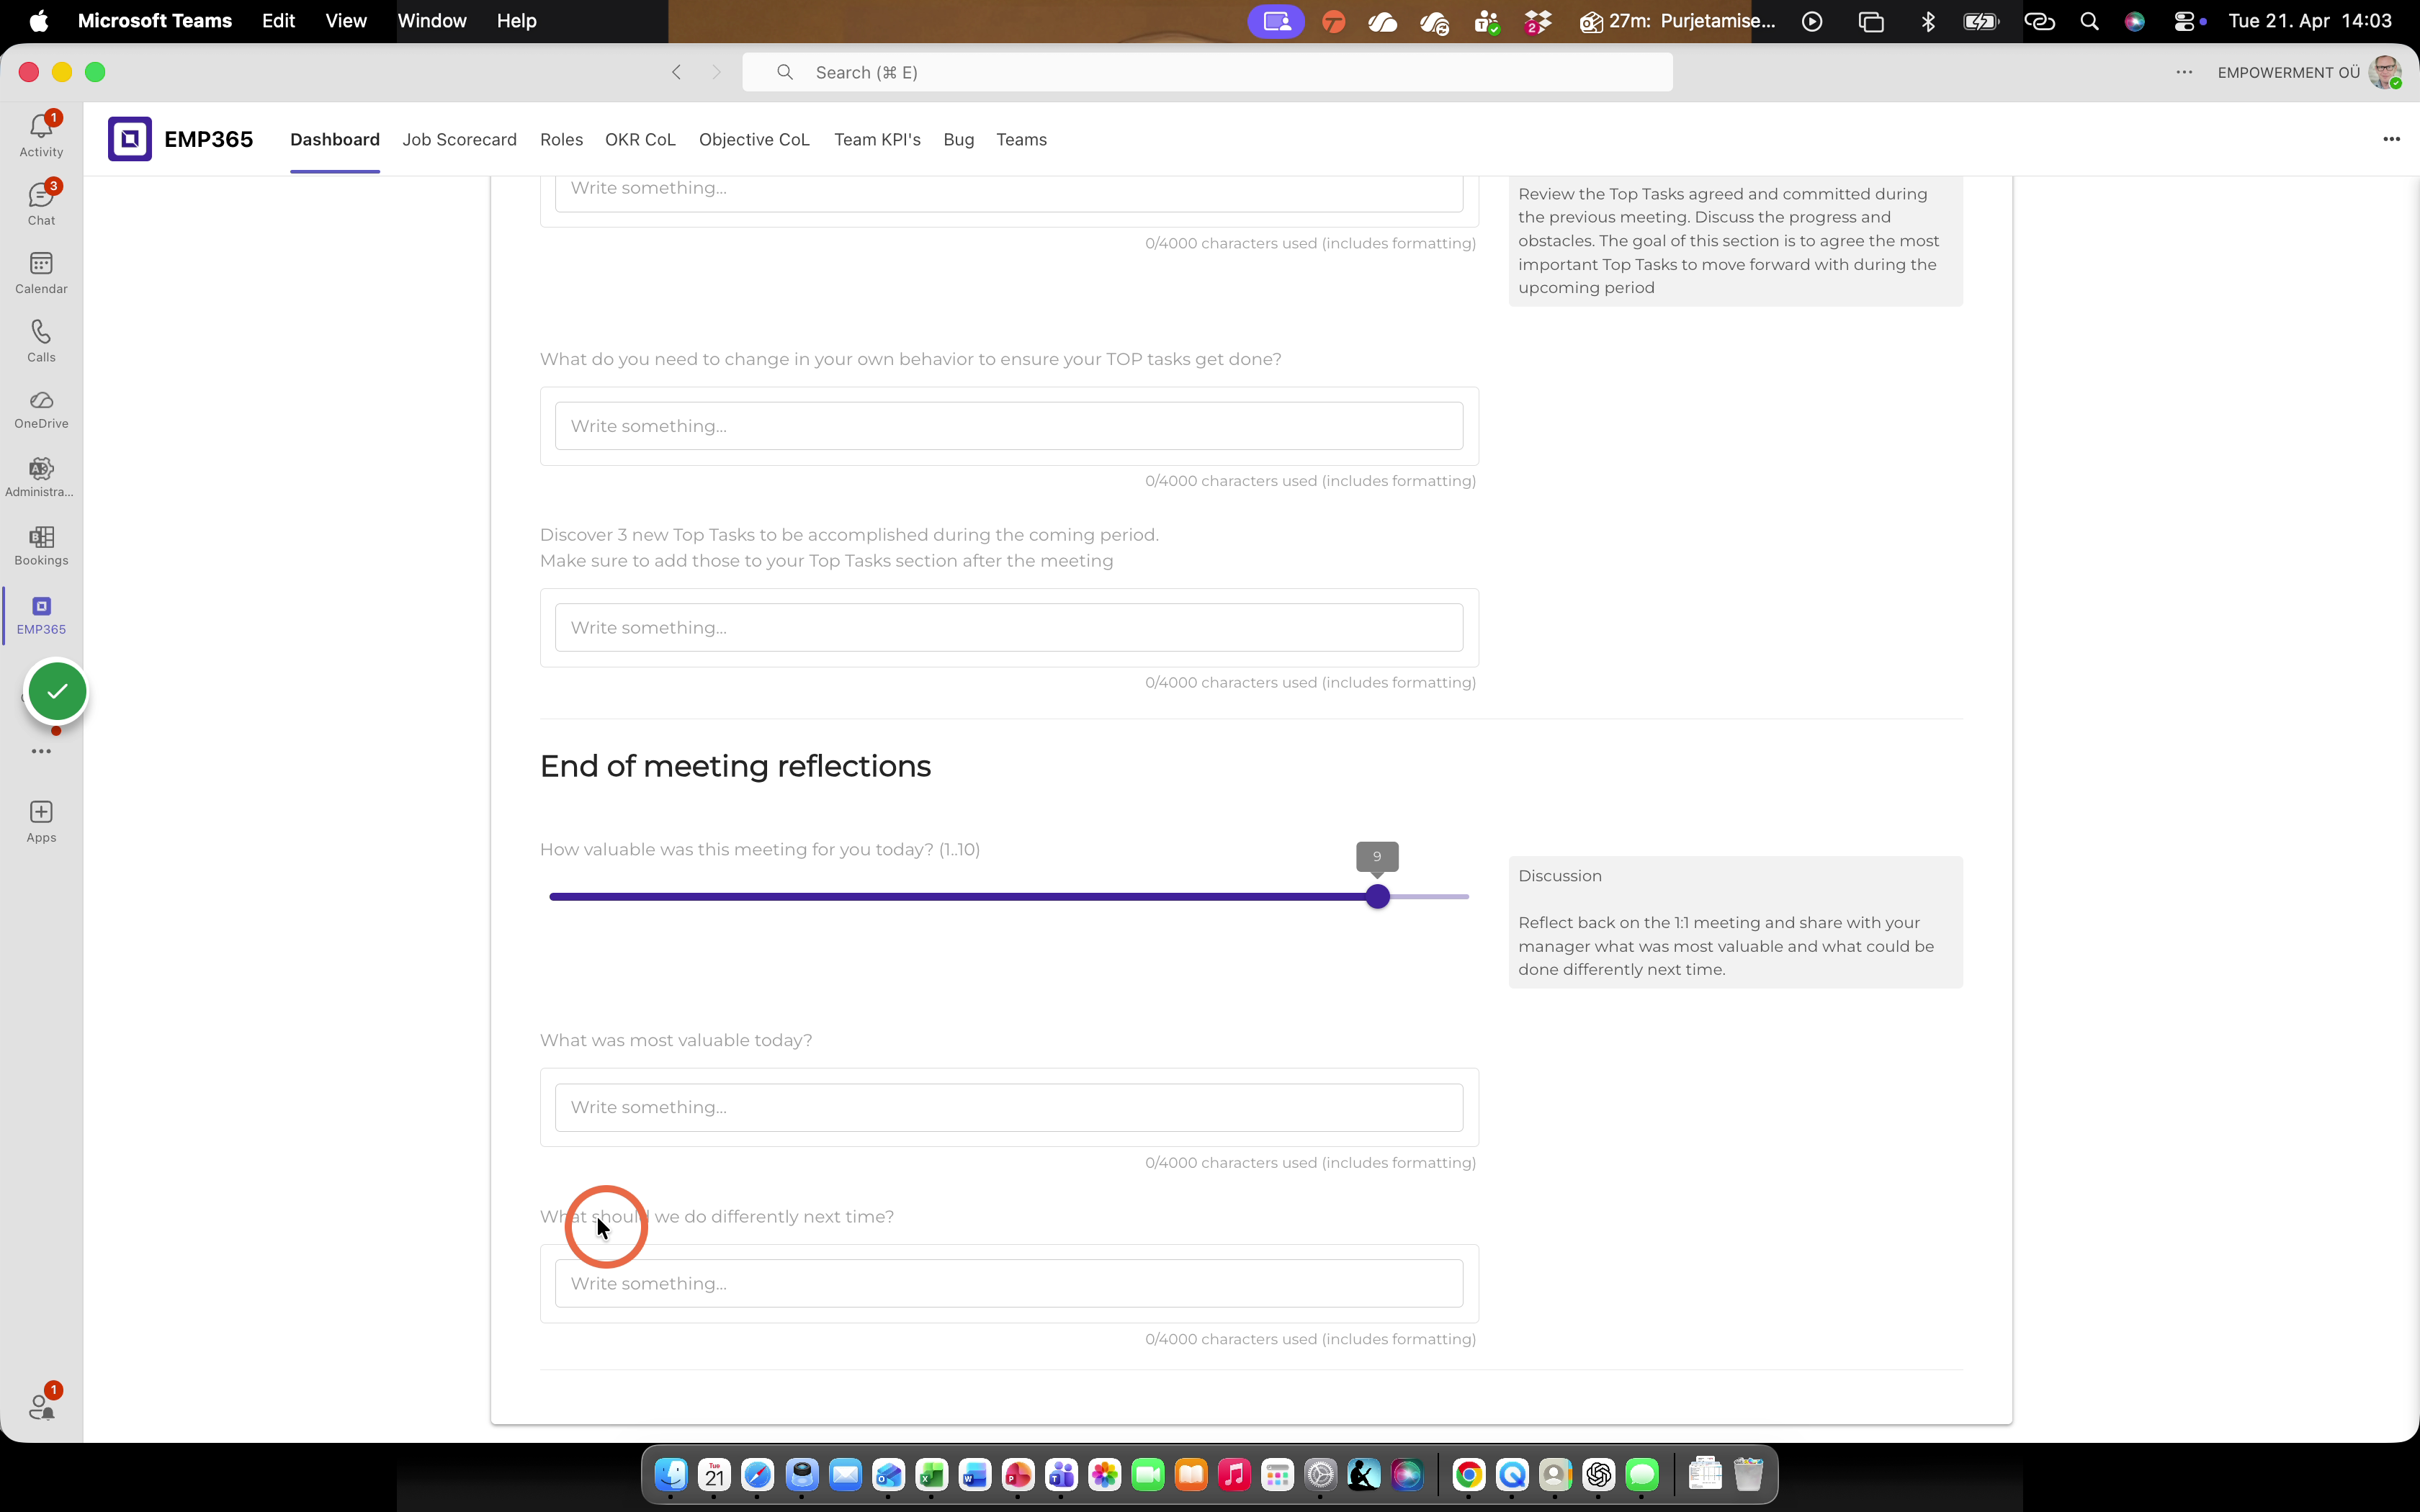Image resolution: width=2420 pixels, height=1512 pixels.
Task: Open Microsoft Excel from the Dock
Action: click(x=931, y=1475)
